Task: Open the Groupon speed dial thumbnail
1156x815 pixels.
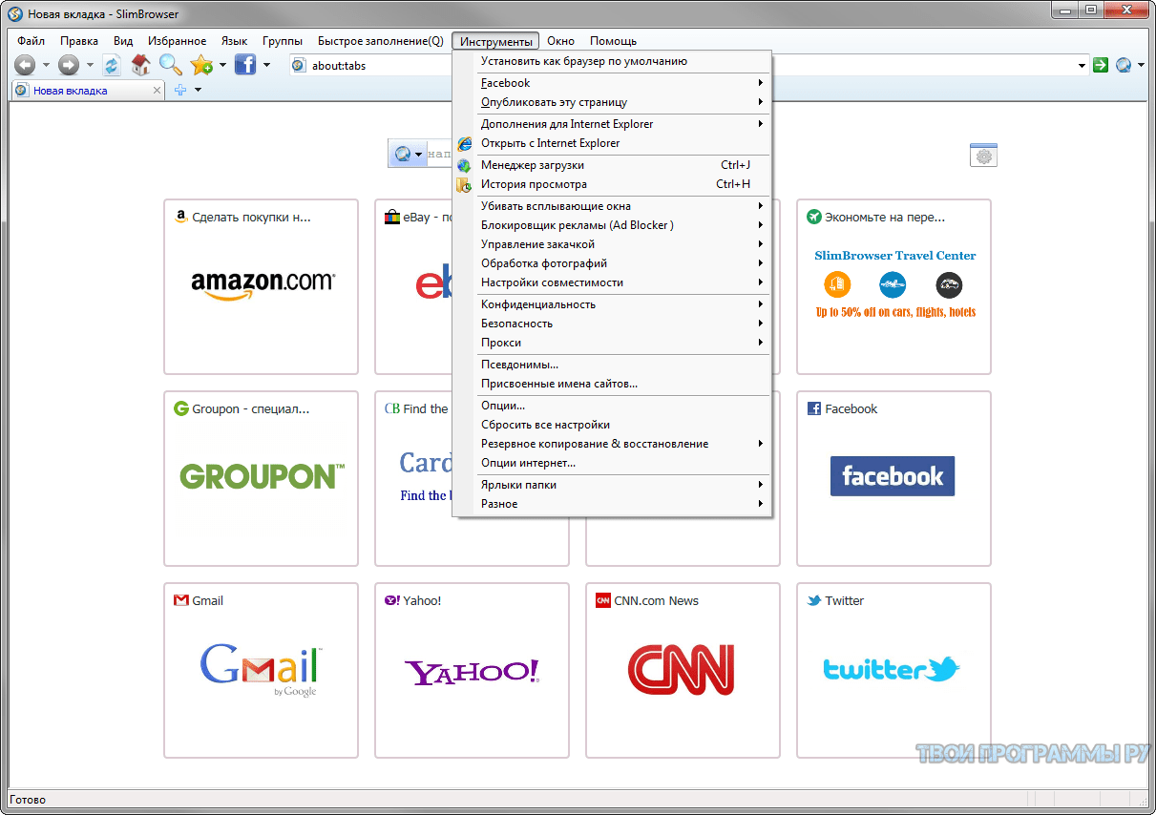Action: 262,478
